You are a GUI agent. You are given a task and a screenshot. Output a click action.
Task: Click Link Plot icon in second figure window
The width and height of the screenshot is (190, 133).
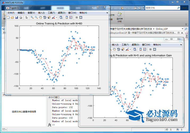[135, 49]
